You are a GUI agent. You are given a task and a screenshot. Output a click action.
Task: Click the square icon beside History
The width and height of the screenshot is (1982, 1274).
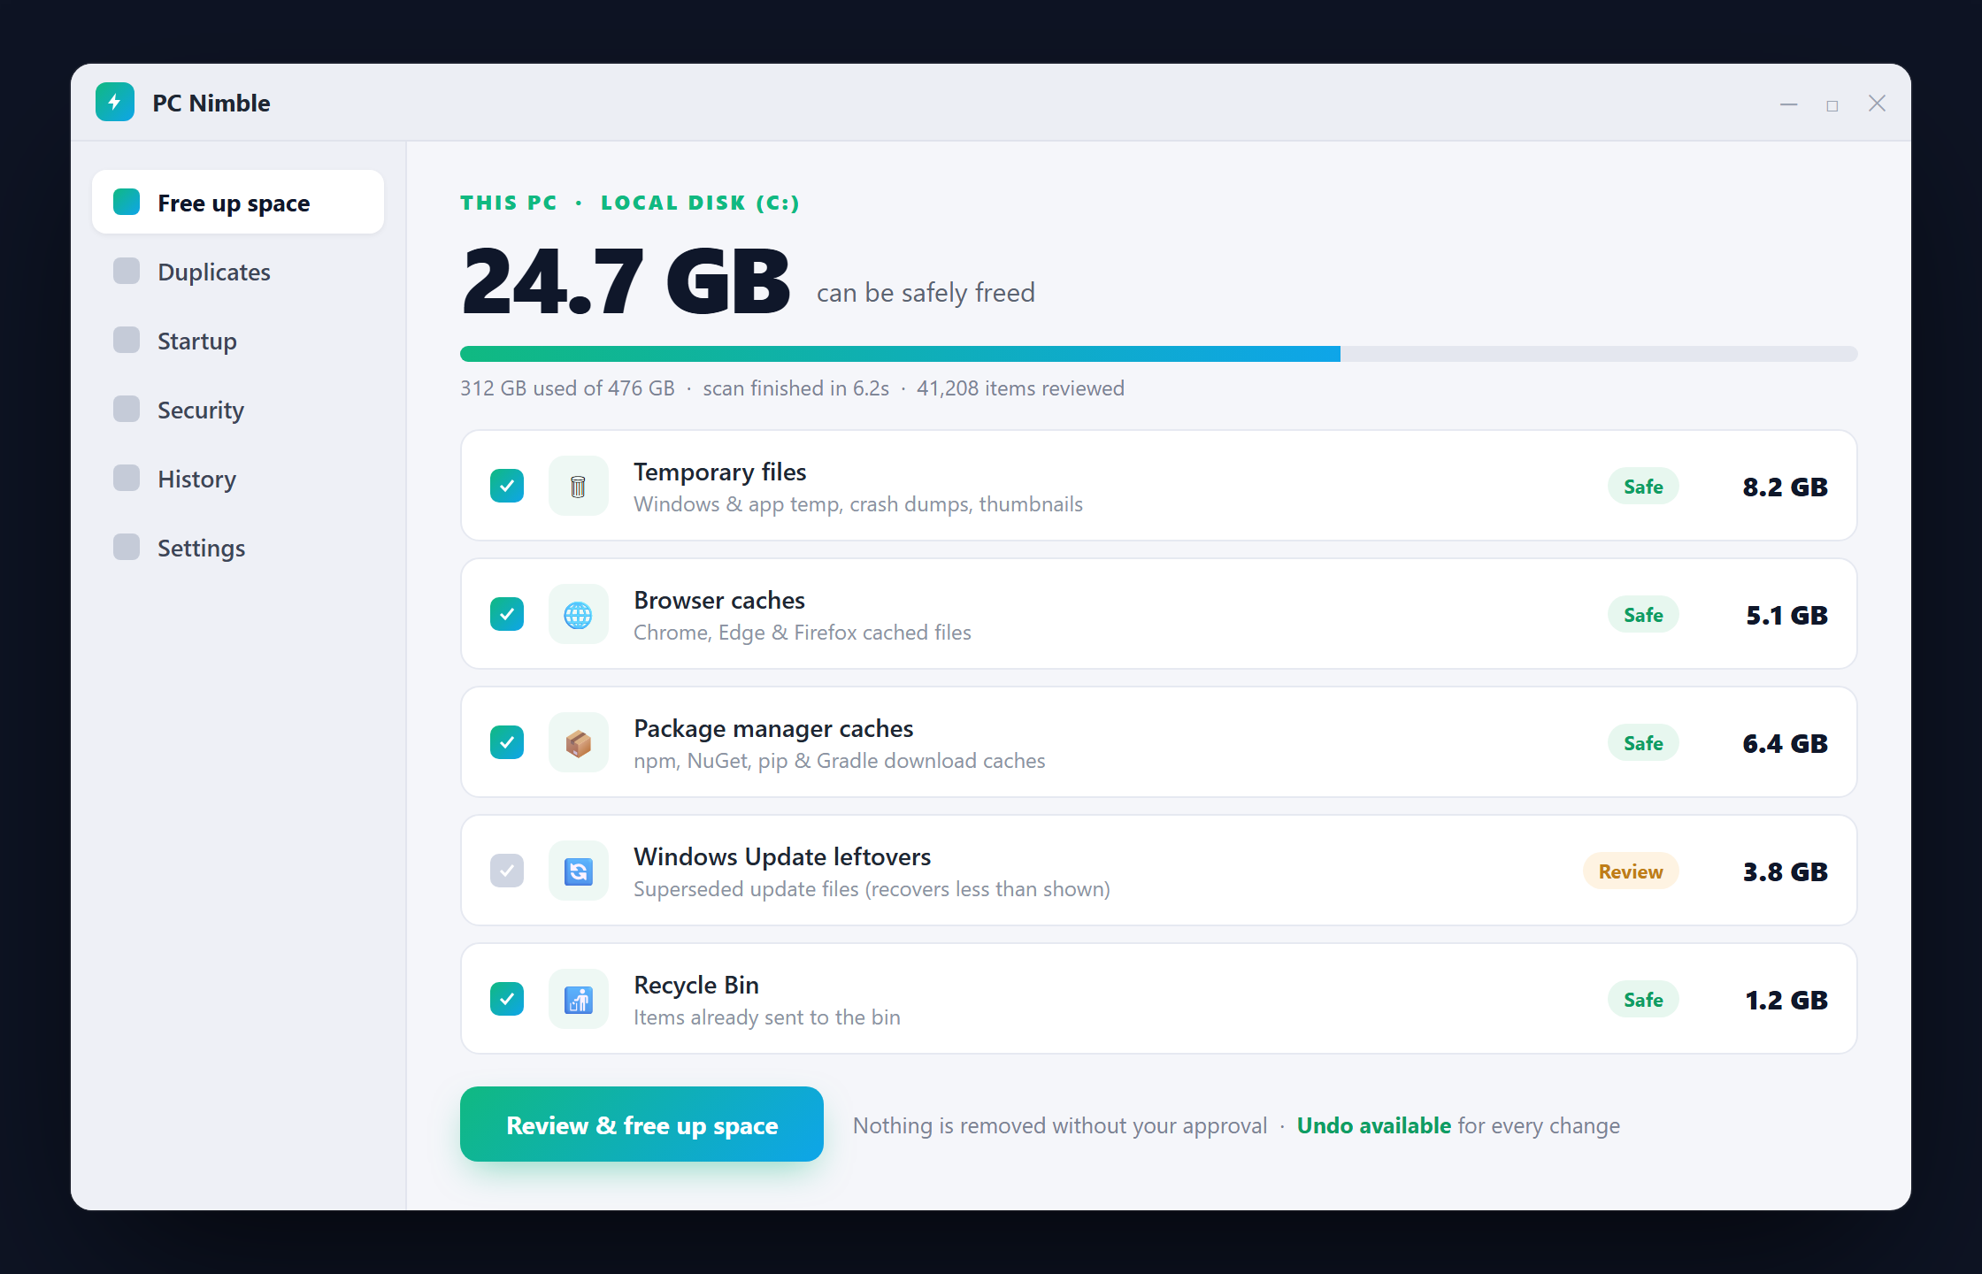(x=127, y=478)
